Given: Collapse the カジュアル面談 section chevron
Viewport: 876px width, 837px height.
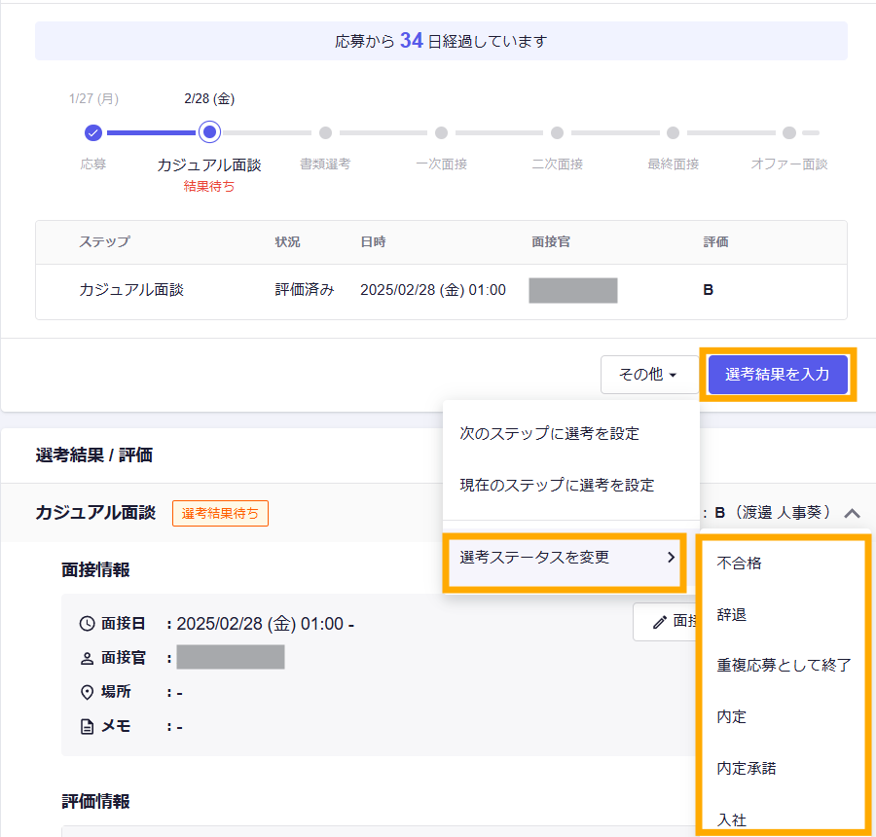Looking at the screenshot, I should pos(852,512).
